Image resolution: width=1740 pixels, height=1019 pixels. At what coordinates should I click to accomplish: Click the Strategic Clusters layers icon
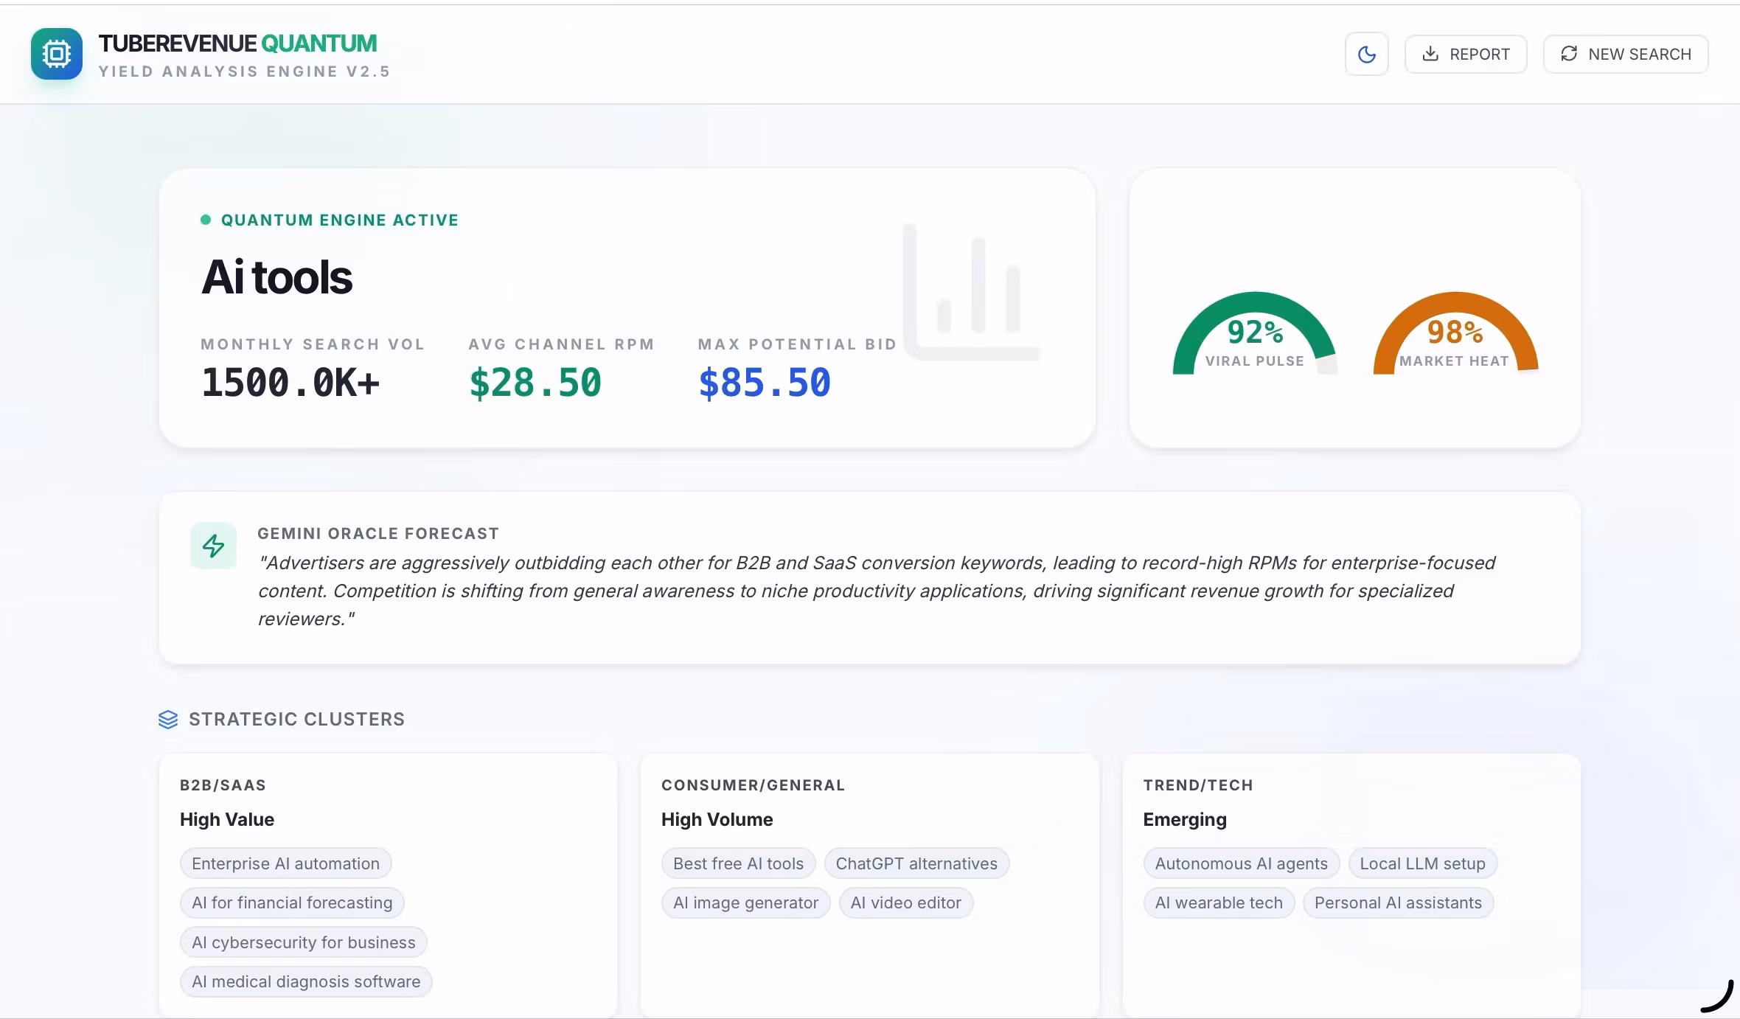[168, 719]
